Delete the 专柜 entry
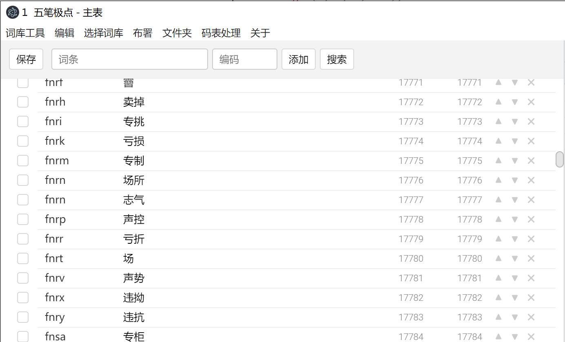This screenshot has width=565, height=342. [531, 336]
